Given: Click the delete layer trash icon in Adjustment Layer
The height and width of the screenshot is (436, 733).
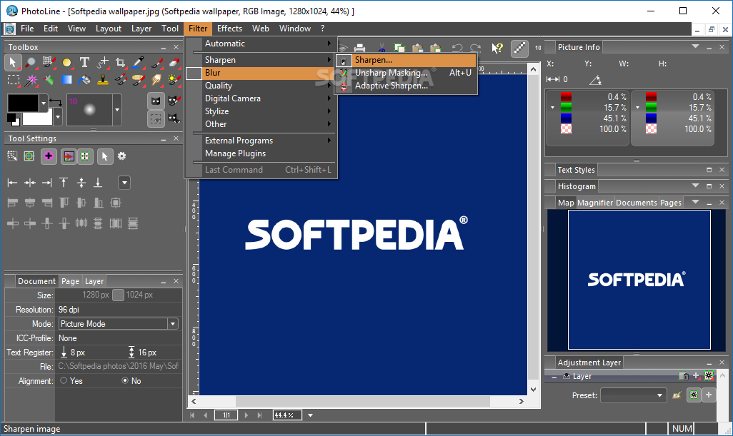Looking at the screenshot, I should 684,376.
